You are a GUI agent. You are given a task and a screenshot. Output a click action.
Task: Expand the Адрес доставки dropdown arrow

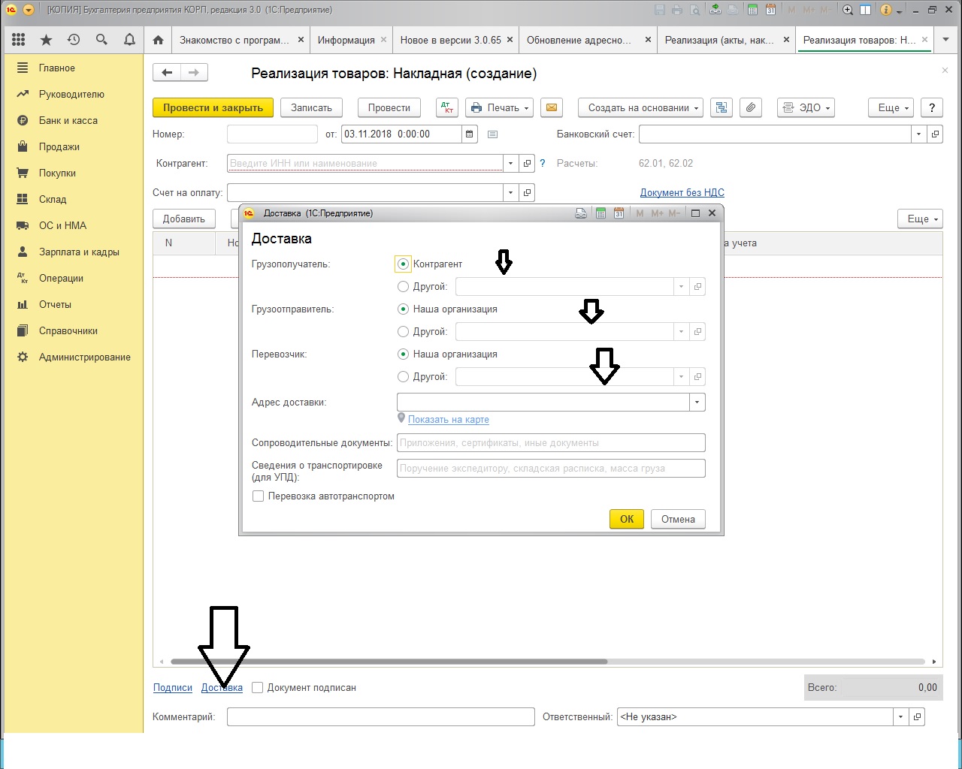(x=697, y=403)
